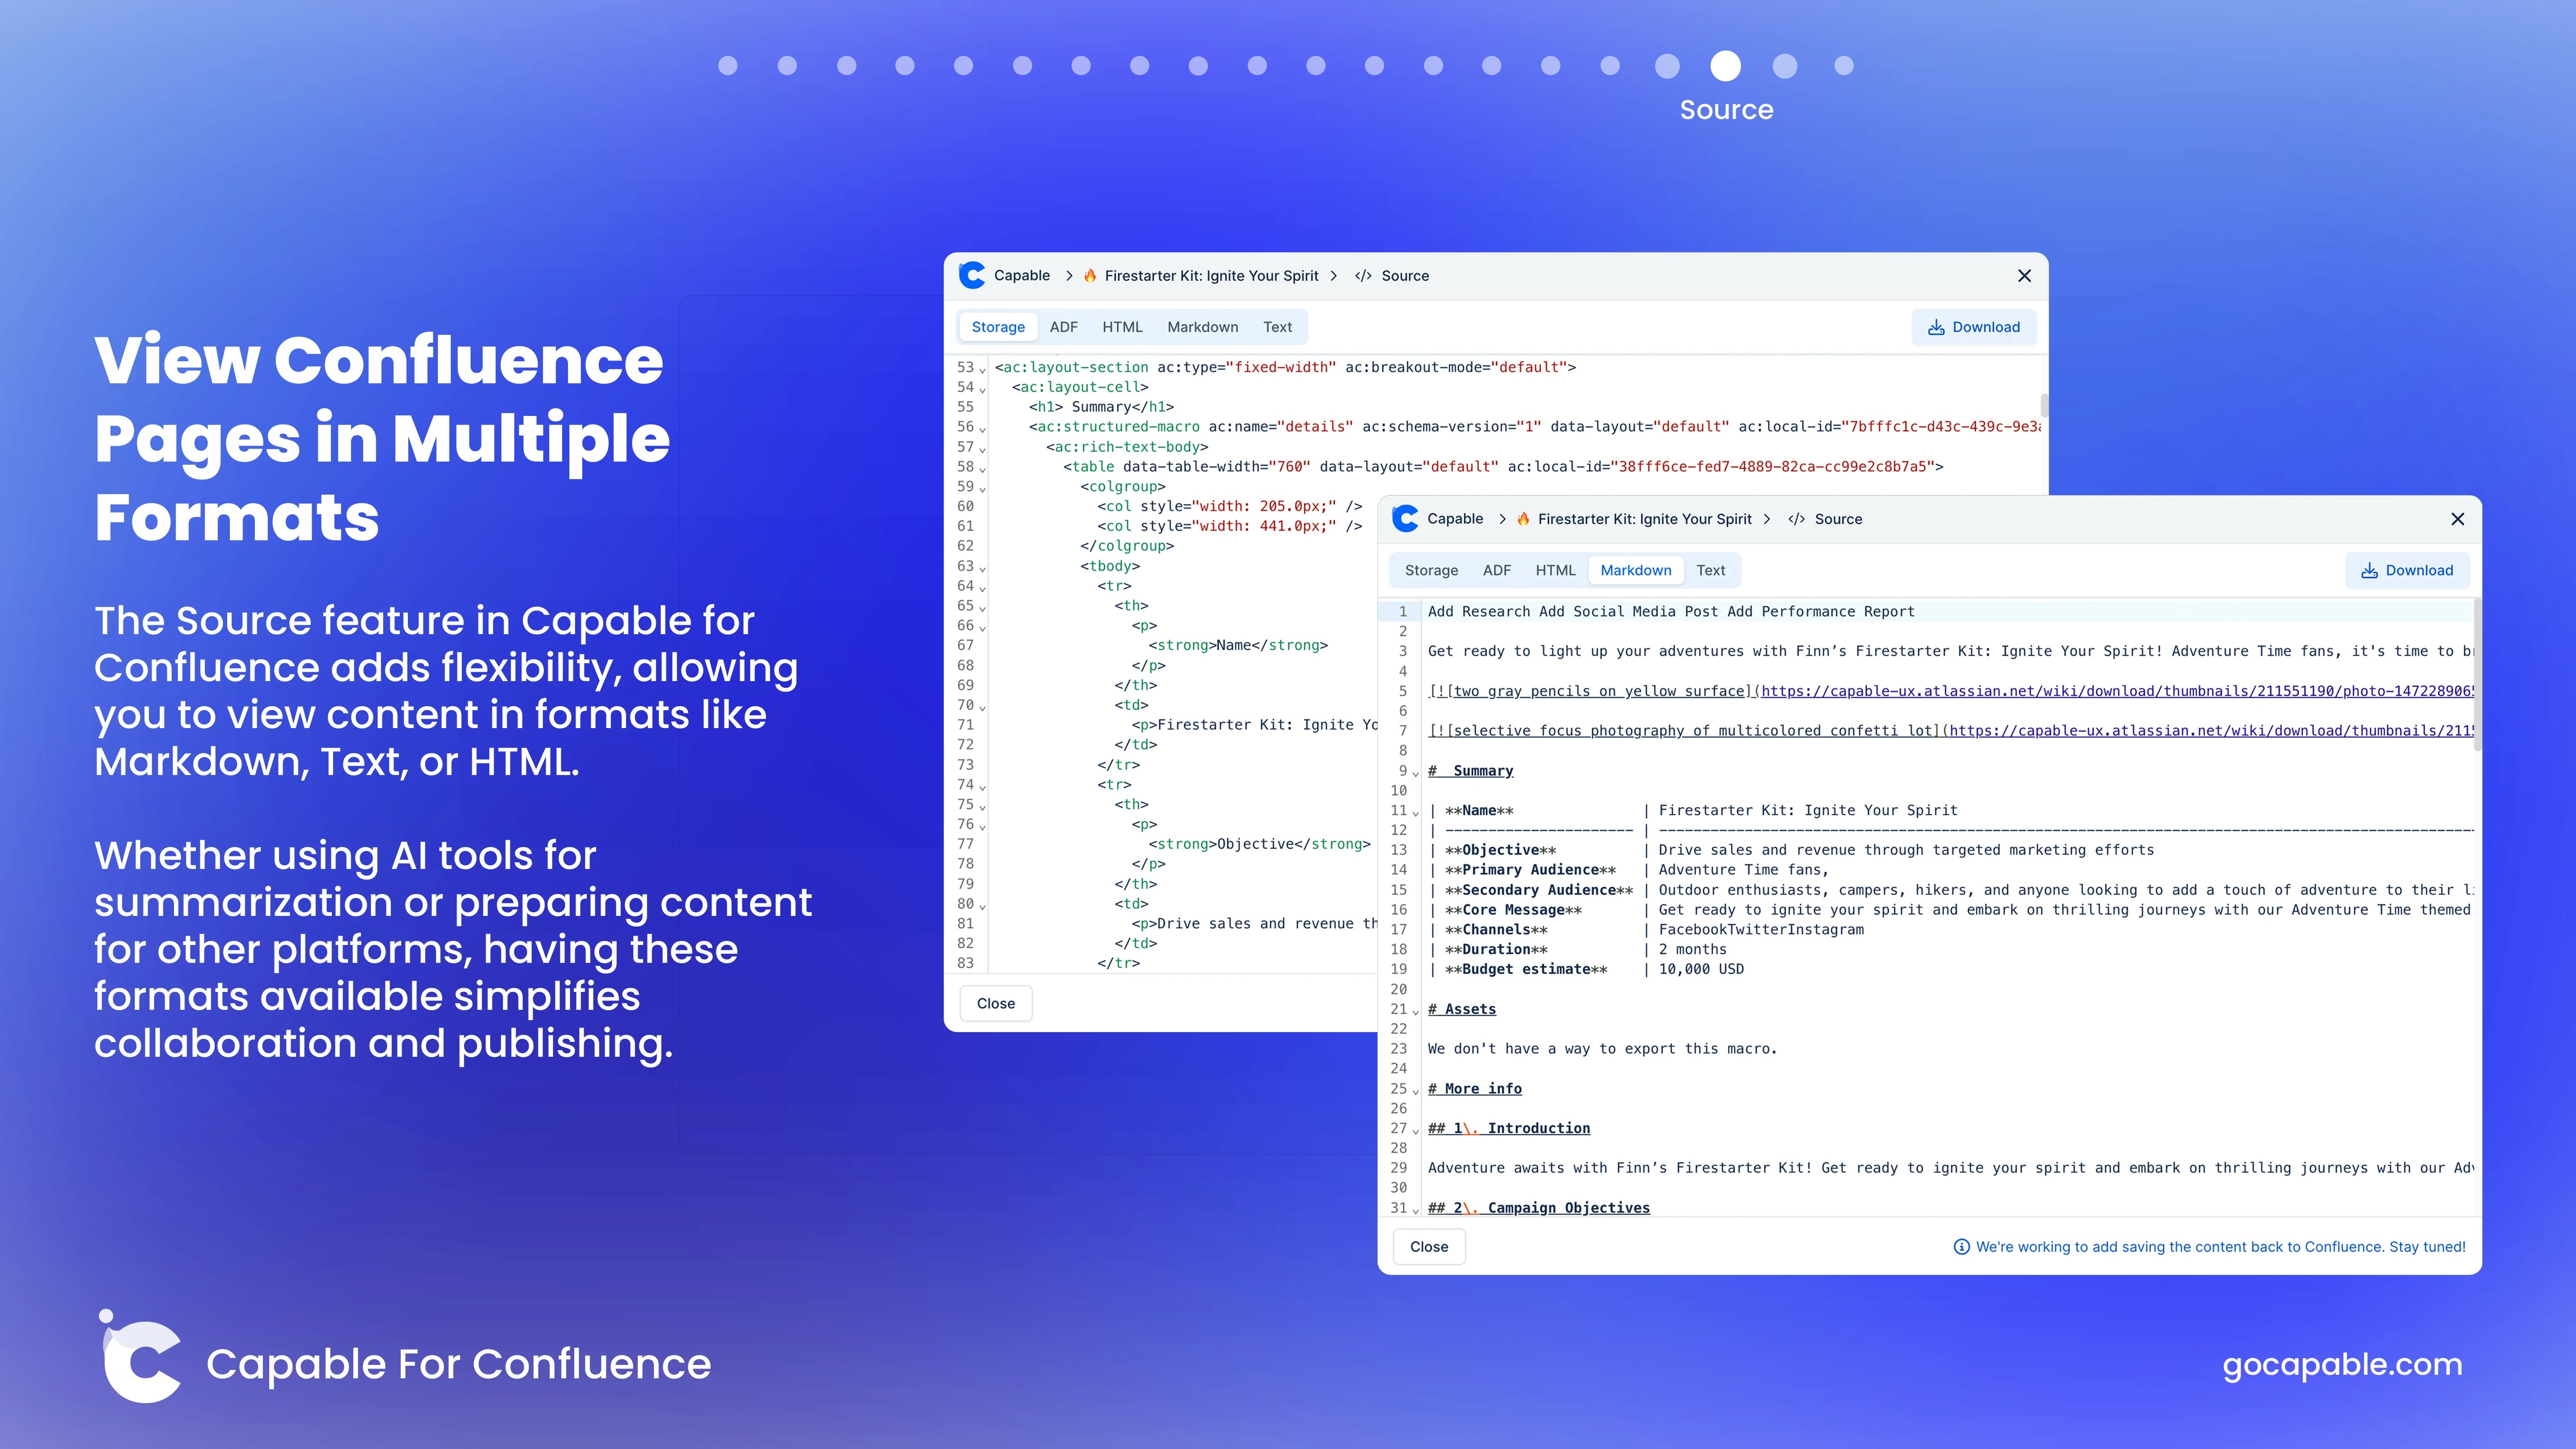Select HTML tab in the back window
2576x1449 pixels.
pyautogui.click(x=1122, y=327)
